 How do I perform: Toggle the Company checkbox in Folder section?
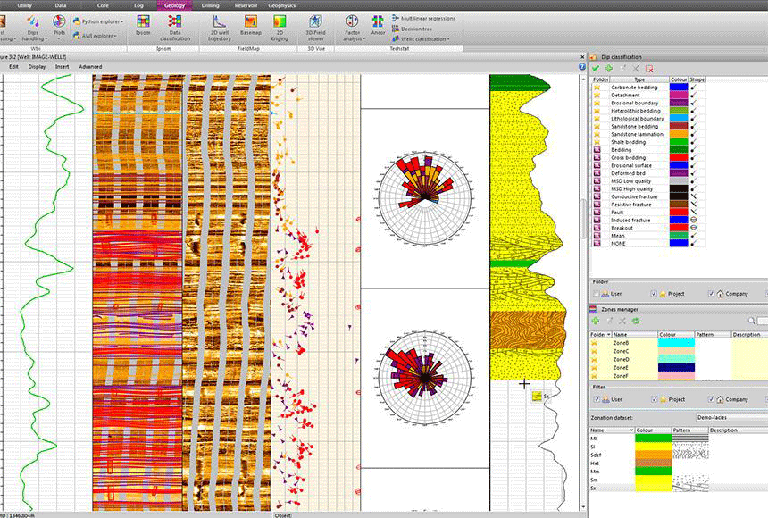711,294
